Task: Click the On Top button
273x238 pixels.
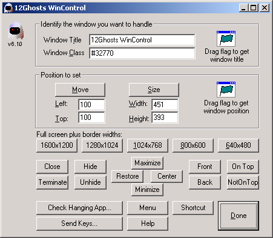Action: (x=243, y=167)
